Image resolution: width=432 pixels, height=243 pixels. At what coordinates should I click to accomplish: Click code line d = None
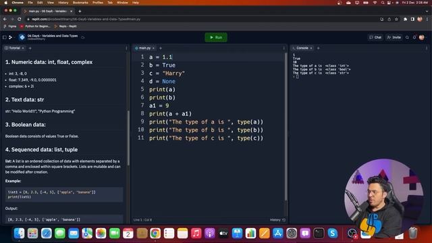pyautogui.click(x=162, y=81)
